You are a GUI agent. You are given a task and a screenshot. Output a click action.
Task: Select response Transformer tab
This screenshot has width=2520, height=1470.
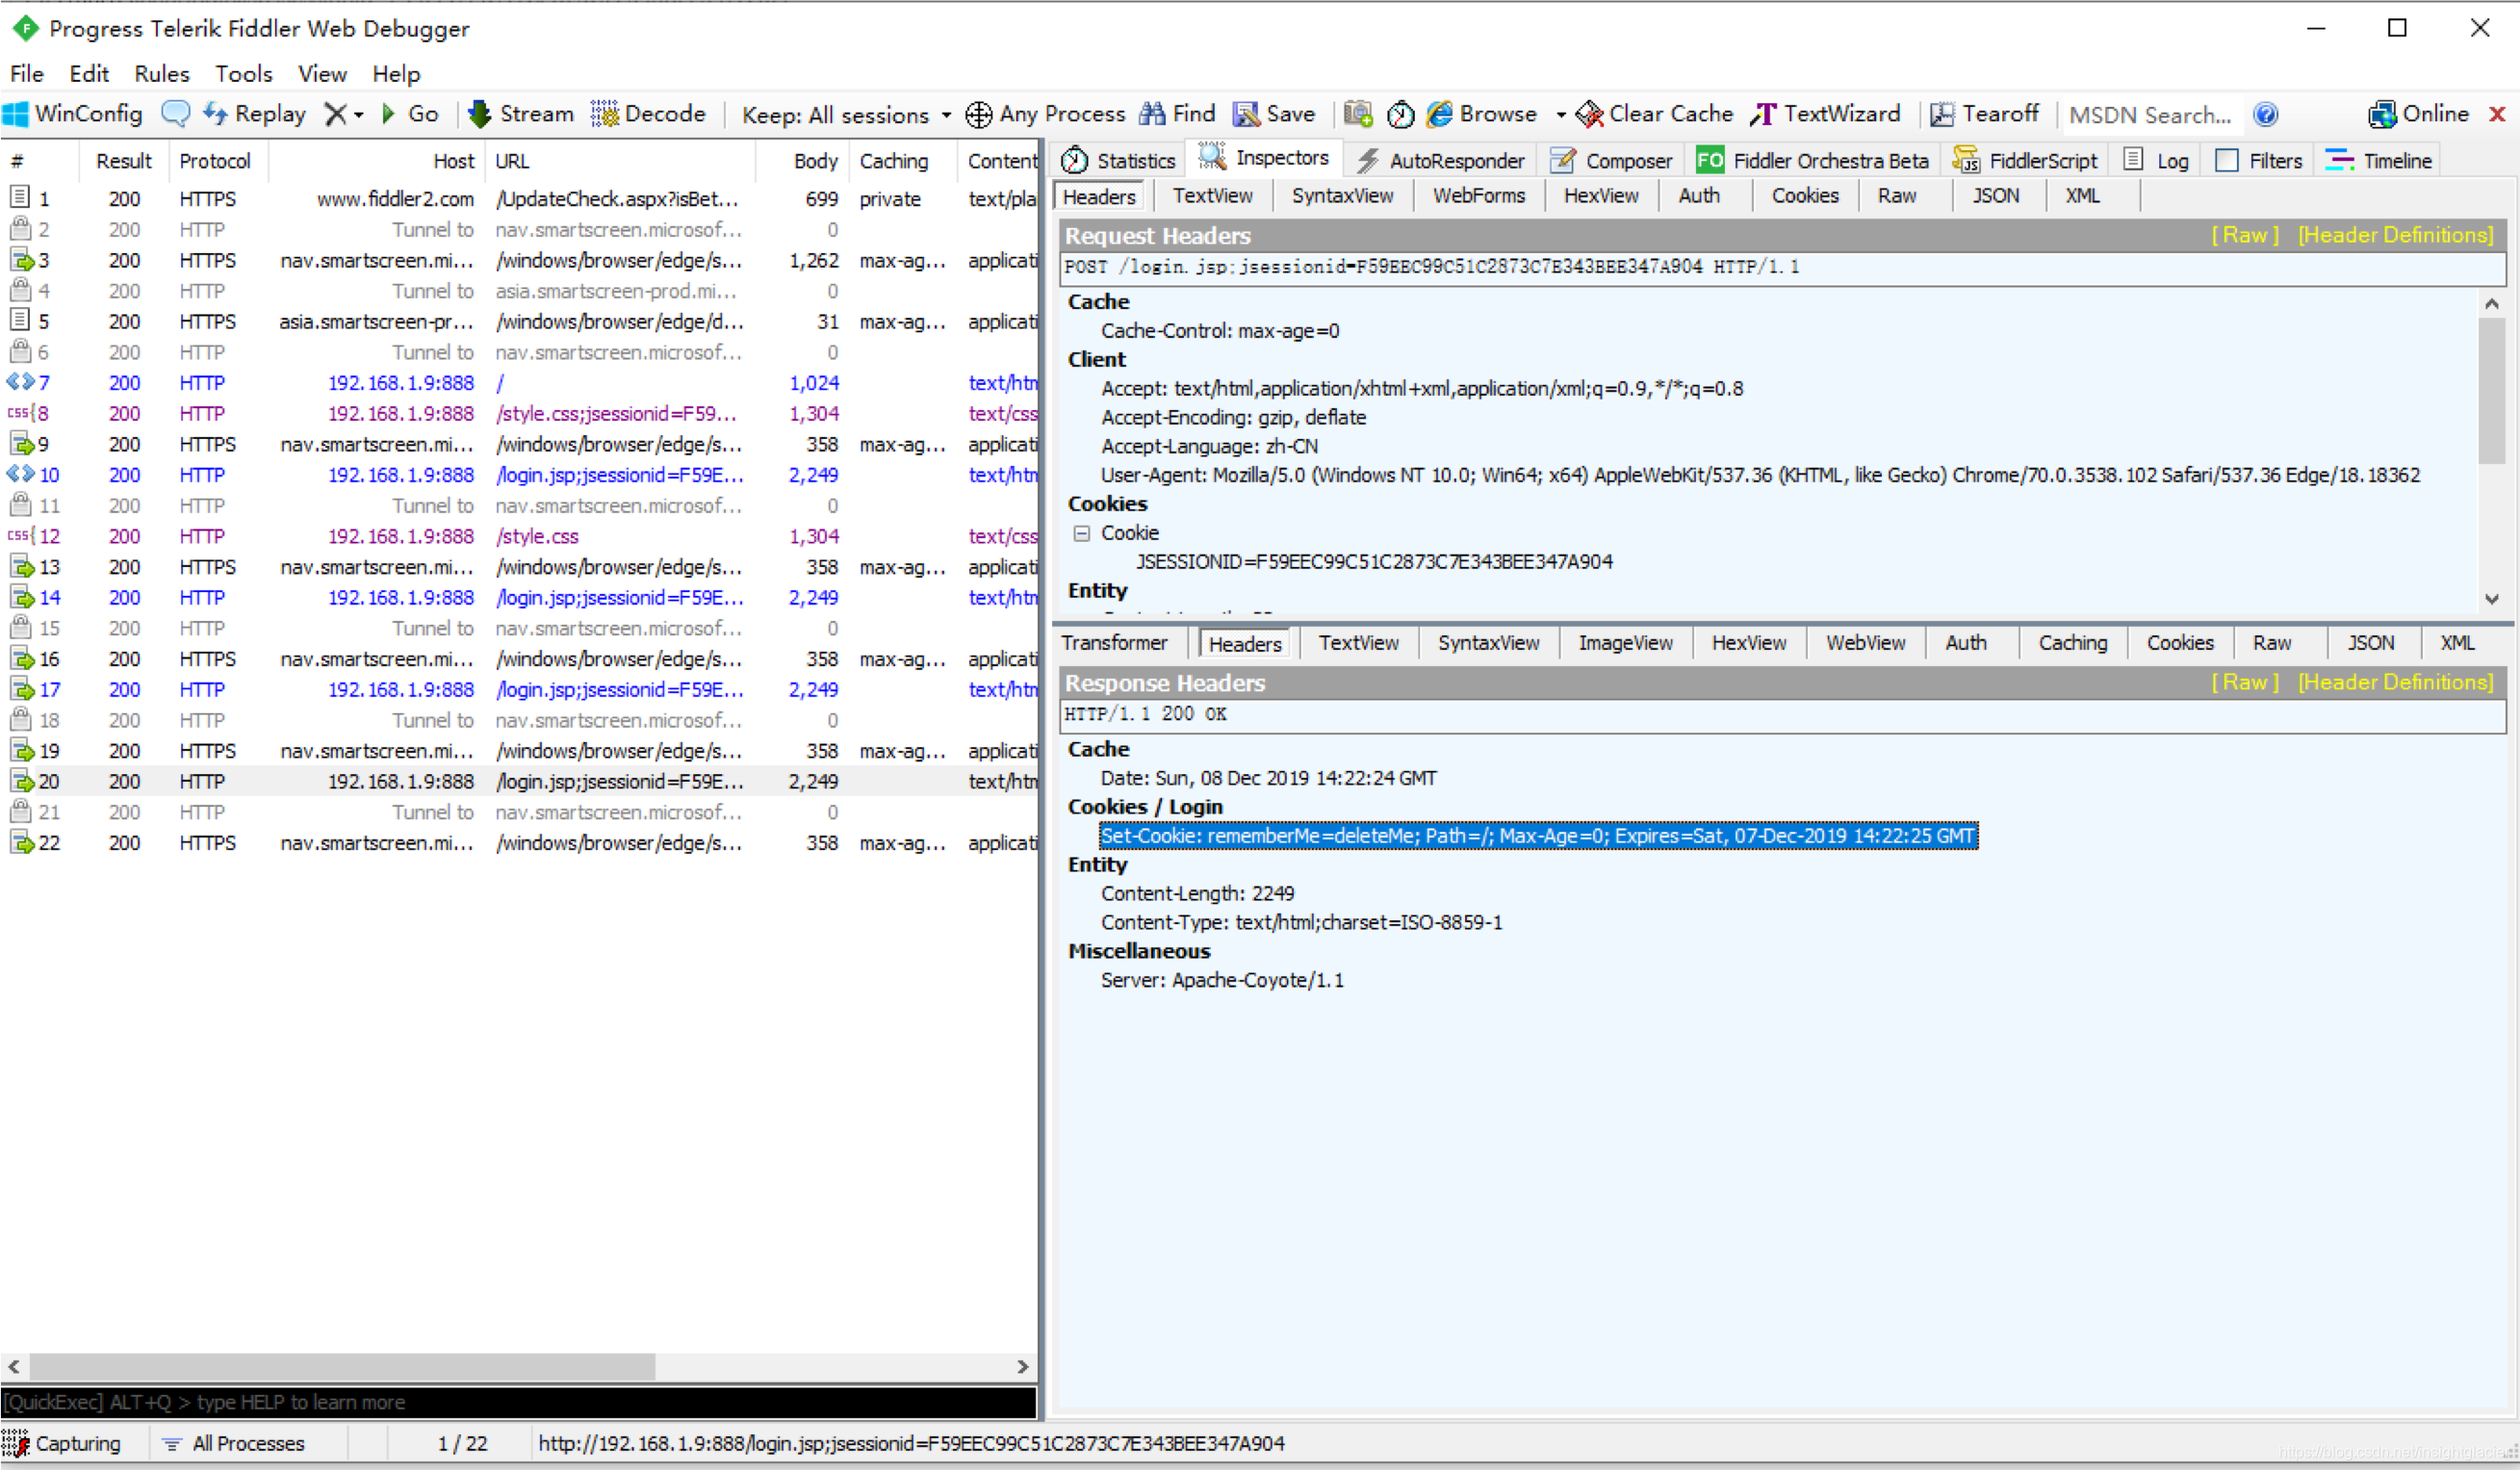(1114, 643)
